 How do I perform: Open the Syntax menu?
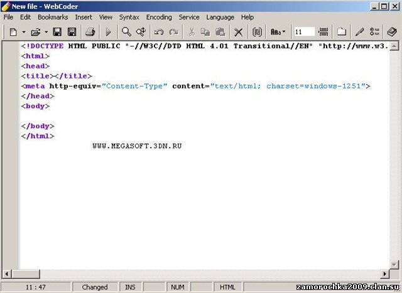click(x=129, y=18)
